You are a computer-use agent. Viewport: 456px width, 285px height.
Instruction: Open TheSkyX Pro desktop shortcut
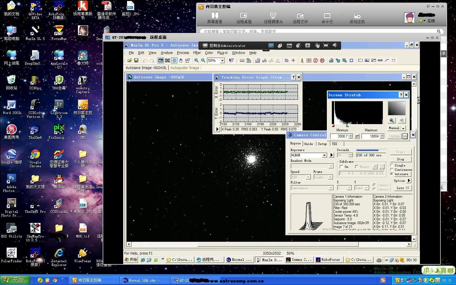point(35,206)
